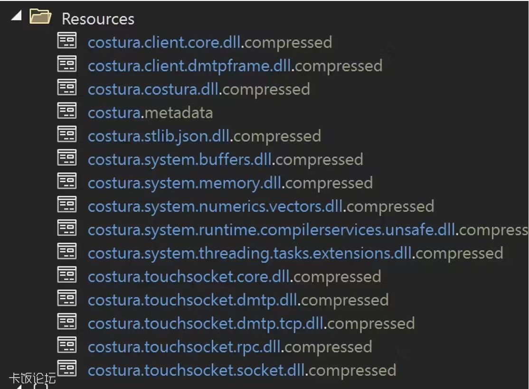Click resource icon beside costura.costura.dll.compressed
529x389 pixels.
coord(67,87)
